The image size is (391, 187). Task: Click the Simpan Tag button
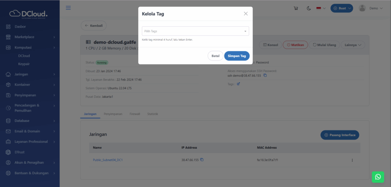(x=237, y=56)
